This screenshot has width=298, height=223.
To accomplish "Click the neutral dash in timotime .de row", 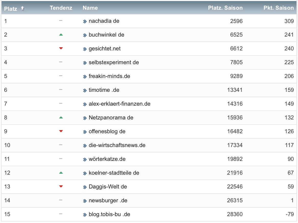I will [61, 90].
